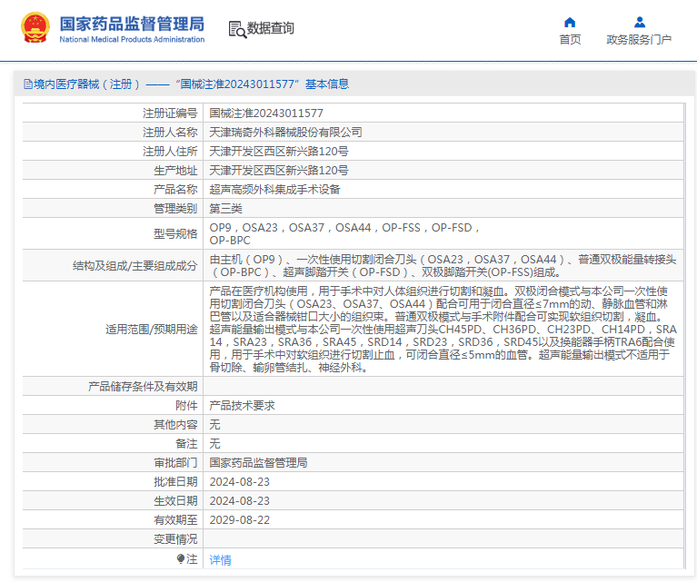This screenshot has width=697, height=582.
Task: Click approving department 国家药品监督管理局 value
Action: coord(258,463)
